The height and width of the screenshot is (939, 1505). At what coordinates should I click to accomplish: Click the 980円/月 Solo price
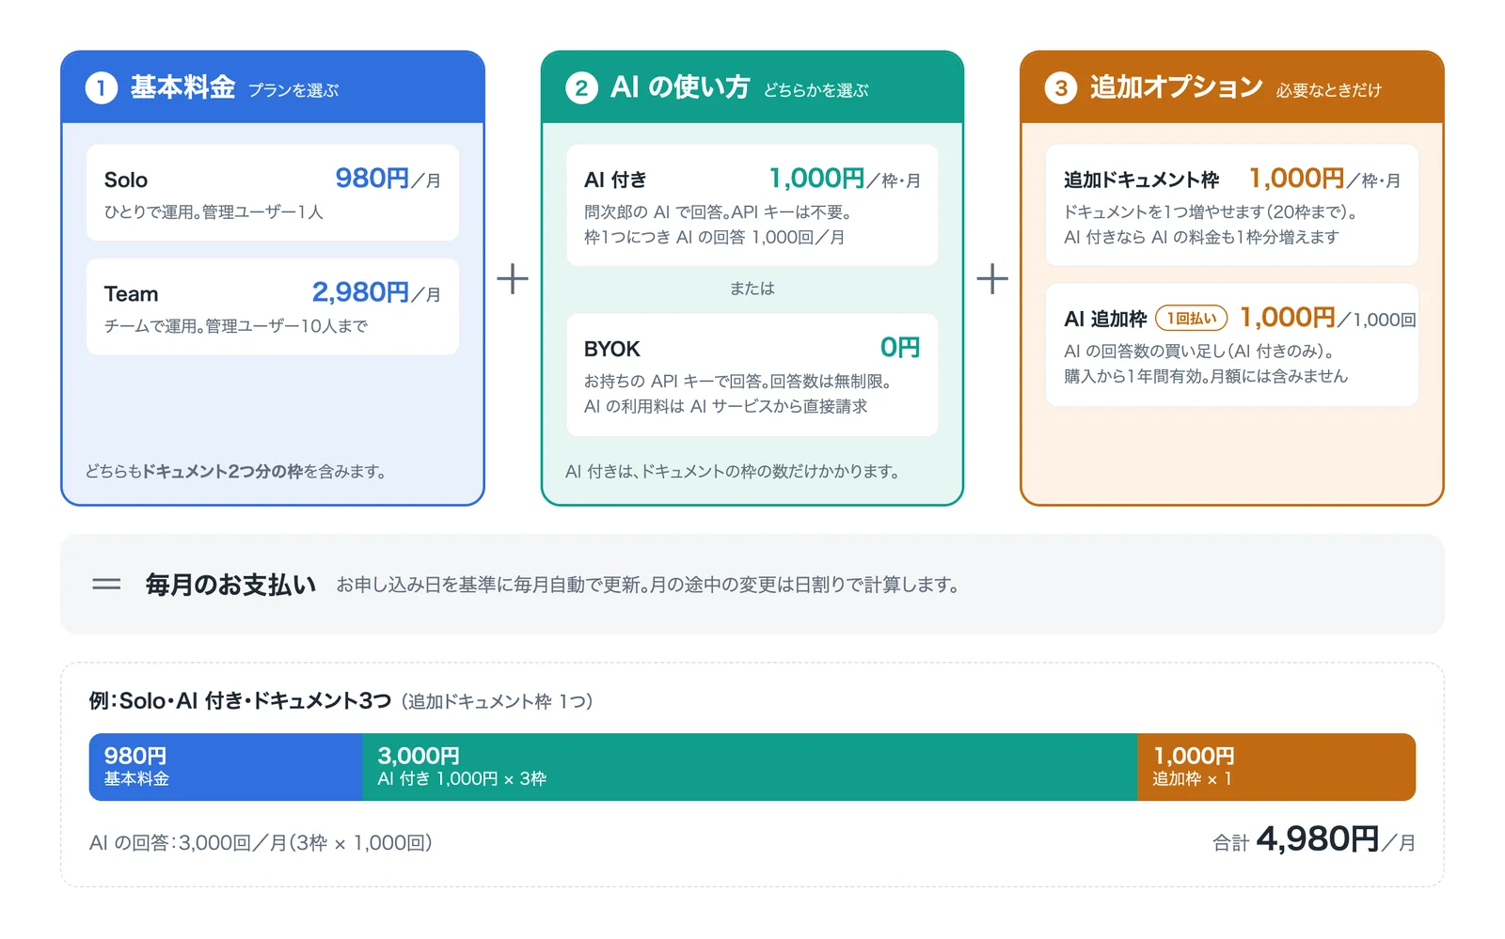pyautogui.click(x=388, y=179)
